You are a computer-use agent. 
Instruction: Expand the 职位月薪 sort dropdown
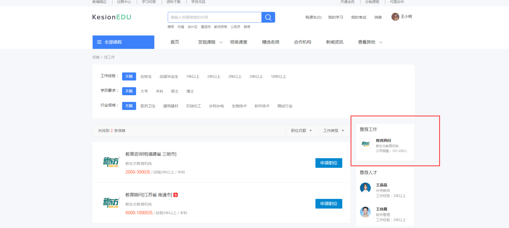coord(301,130)
